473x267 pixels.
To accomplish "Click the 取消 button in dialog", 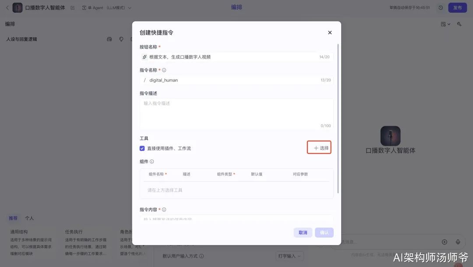I will [x=303, y=233].
